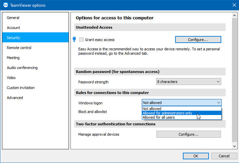This screenshot has height=163, width=239.
Task: Open Password strength dropdown
Action: pos(189,82)
